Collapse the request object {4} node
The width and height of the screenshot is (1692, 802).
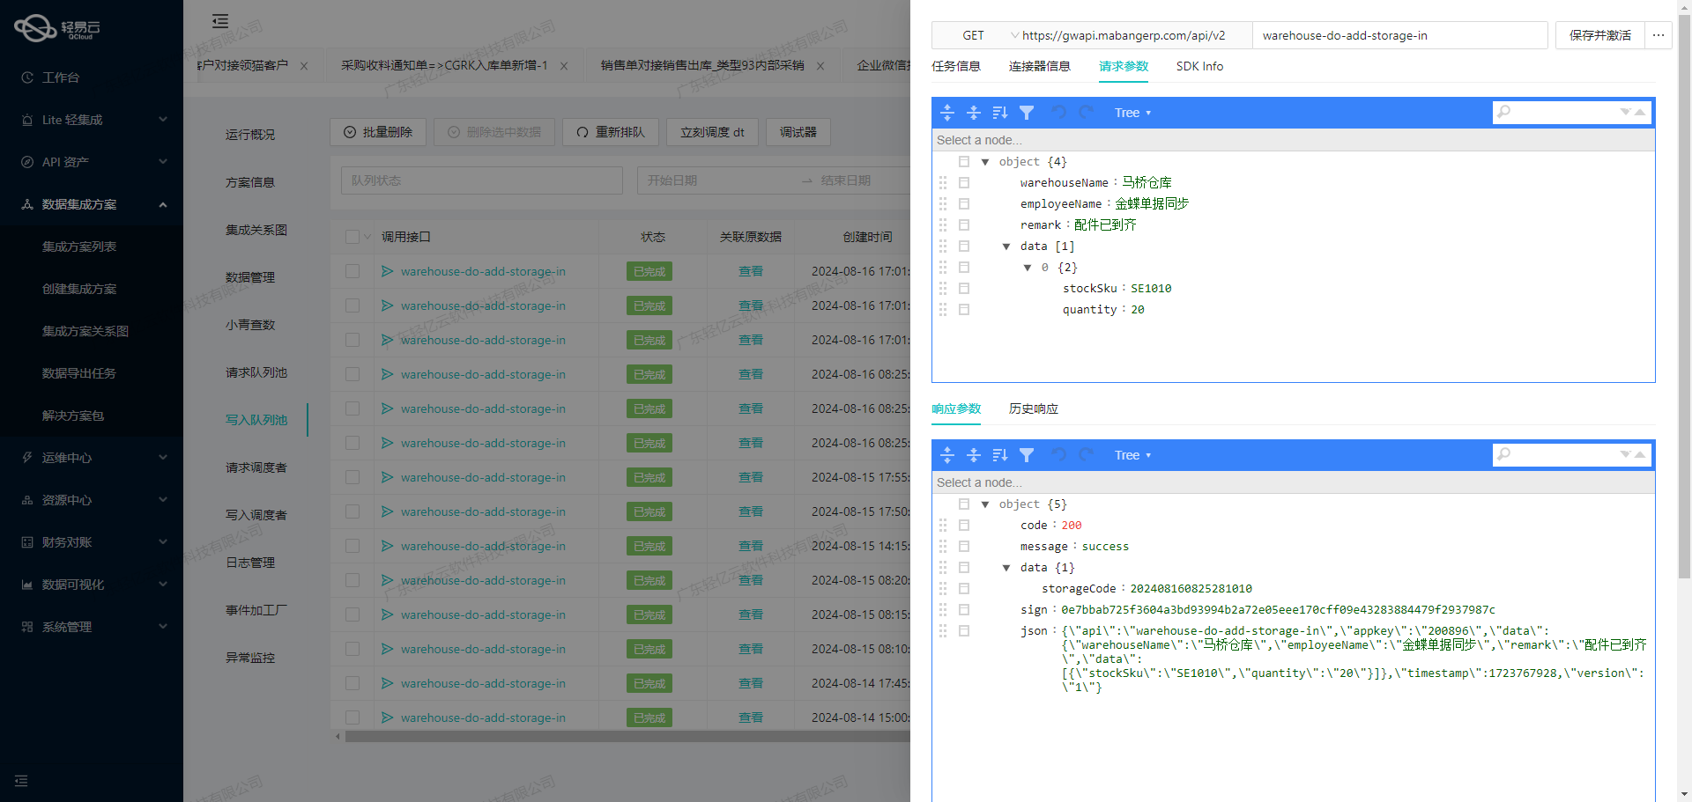(x=985, y=162)
